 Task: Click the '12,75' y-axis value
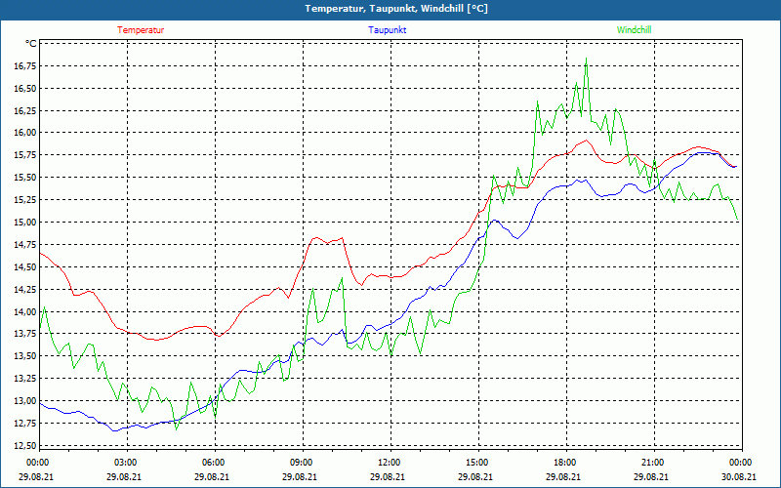(26, 424)
